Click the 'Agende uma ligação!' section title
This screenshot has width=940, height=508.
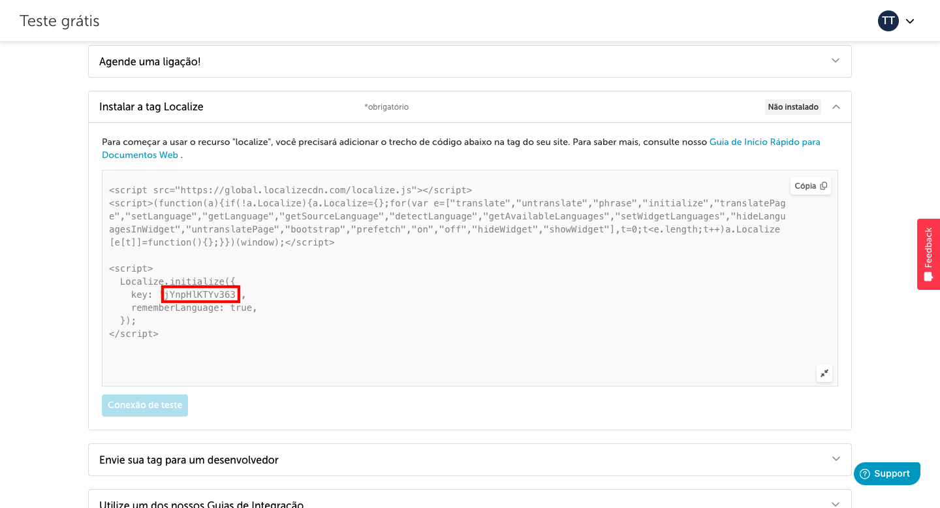pos(149,61)
